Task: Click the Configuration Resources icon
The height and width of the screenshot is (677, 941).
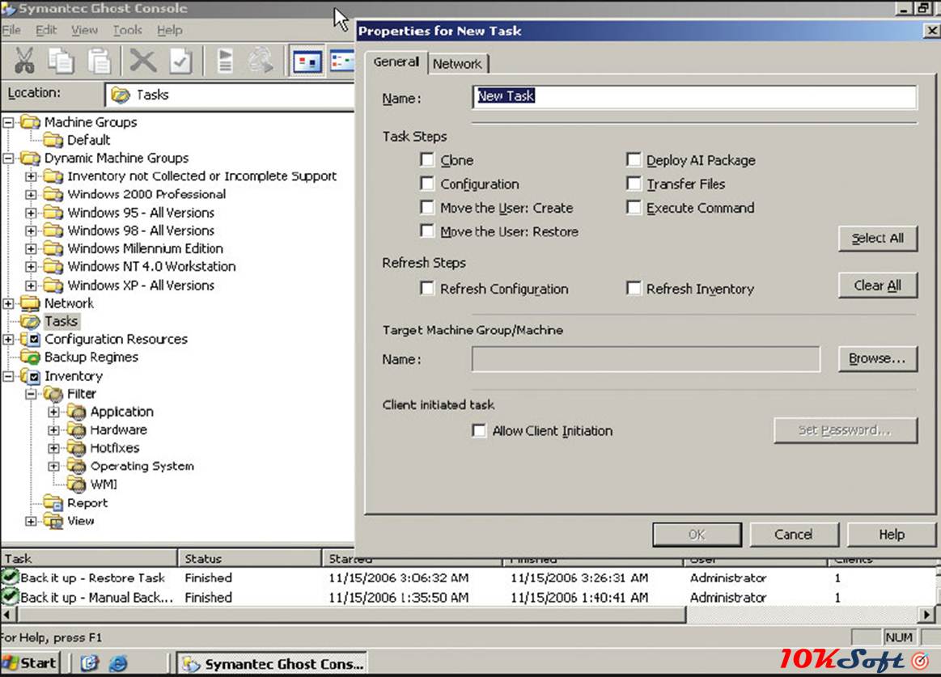Action: point(31,340)
